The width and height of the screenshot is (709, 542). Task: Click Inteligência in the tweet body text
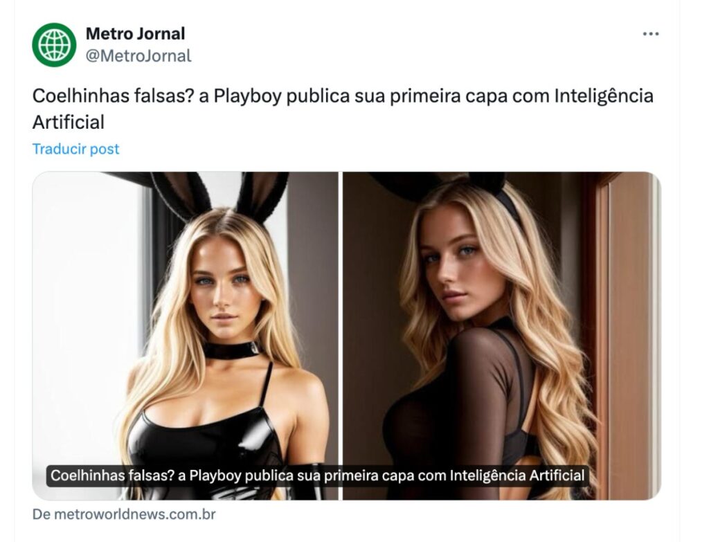[604, 96]
